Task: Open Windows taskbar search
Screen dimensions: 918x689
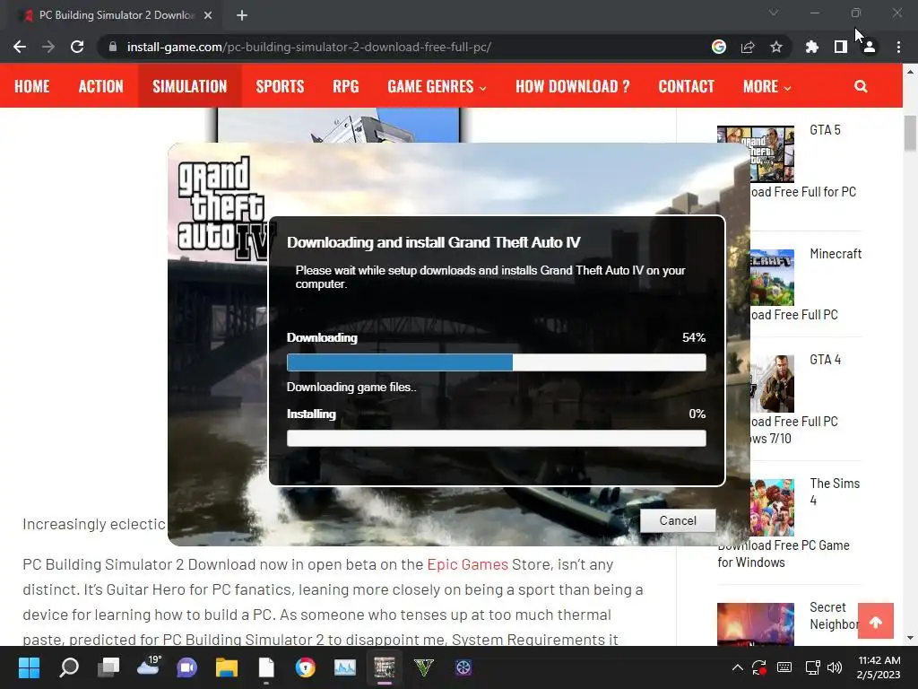Action: (69, 667)
